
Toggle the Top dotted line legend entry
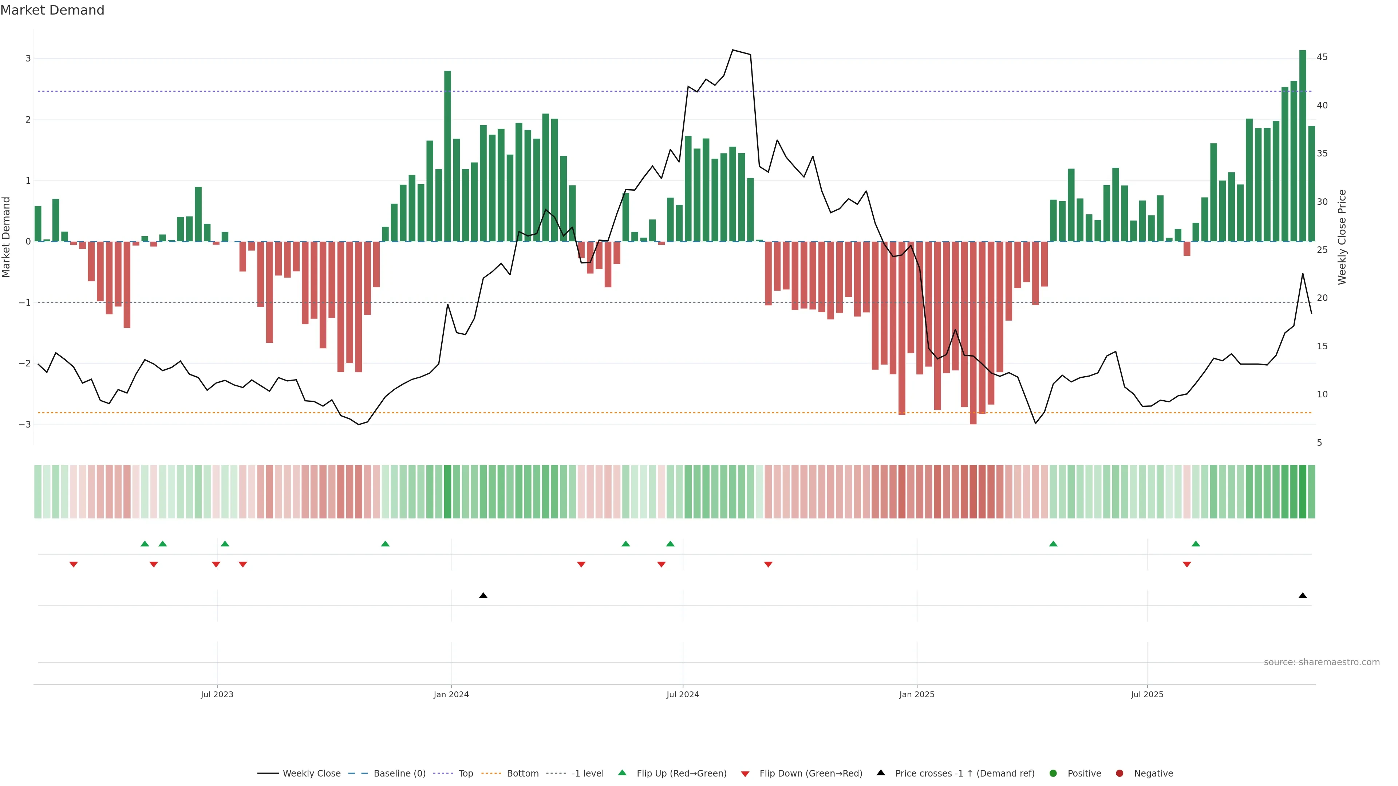point(465,774)
